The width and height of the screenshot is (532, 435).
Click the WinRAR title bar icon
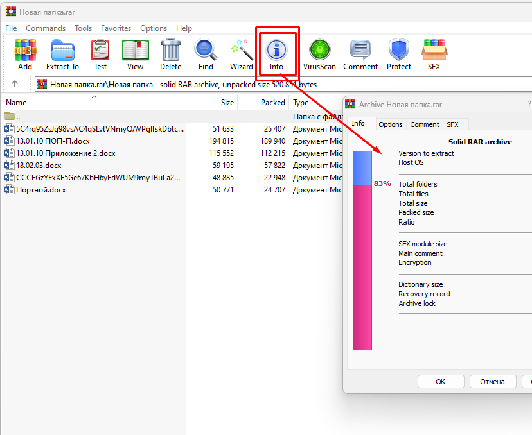(11, 12)
